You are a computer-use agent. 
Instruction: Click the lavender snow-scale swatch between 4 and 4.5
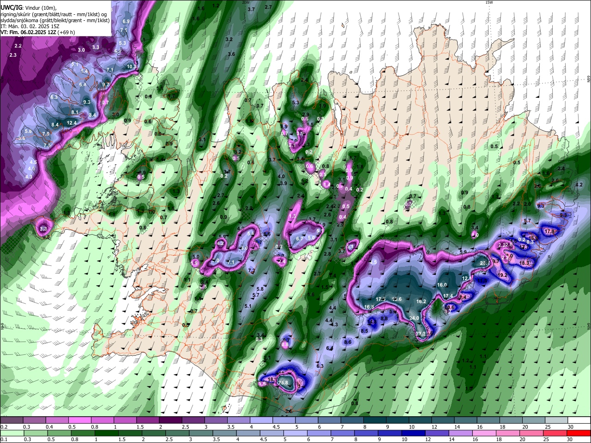(261, 420)
